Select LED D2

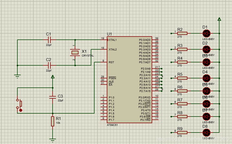(206, 49)
